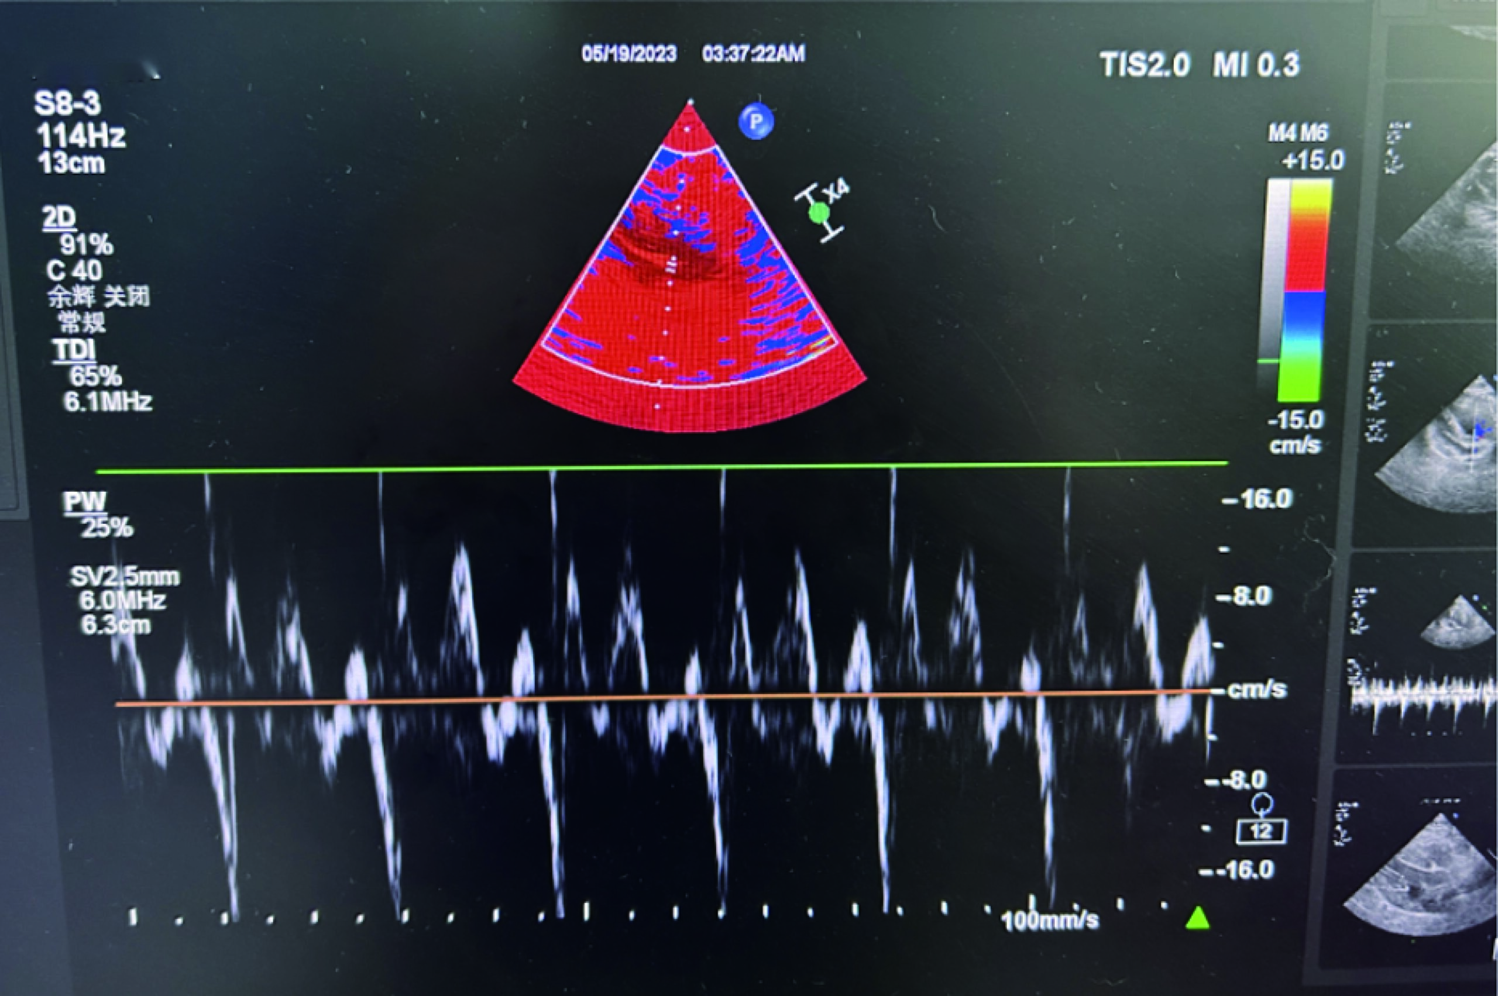Select the 2D mode label
Screen dimensions: 1498x996
59,218
